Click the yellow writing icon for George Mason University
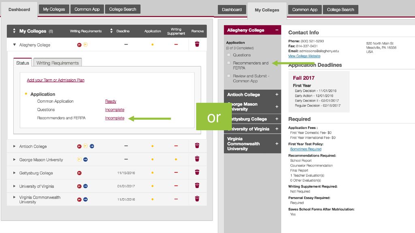Image resolution: width=415 pixels, height=233 pixels. pyautogui.click(x=79, y=159)
